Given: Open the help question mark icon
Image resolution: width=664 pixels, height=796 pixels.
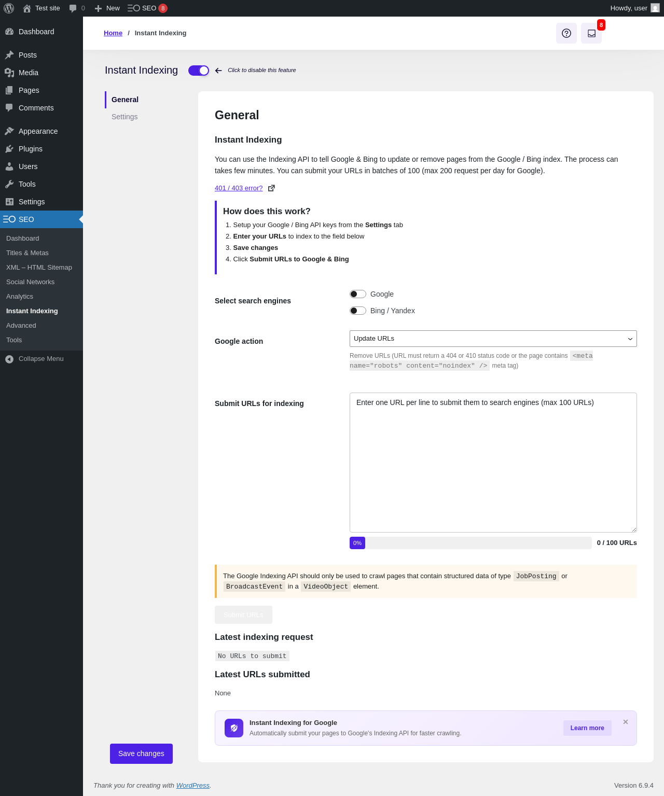Looking at the screenshot, I should 566,33.
